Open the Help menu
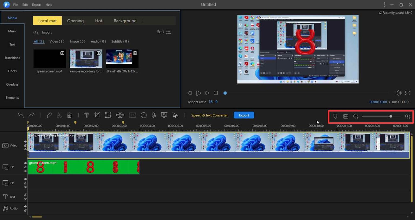 coord(49,5)
